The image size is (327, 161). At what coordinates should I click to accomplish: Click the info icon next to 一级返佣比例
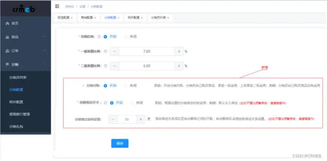106,51
